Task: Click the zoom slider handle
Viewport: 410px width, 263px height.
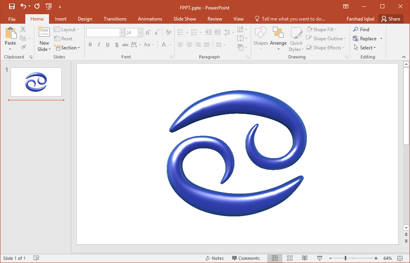Action: click(x=346, y=258)
